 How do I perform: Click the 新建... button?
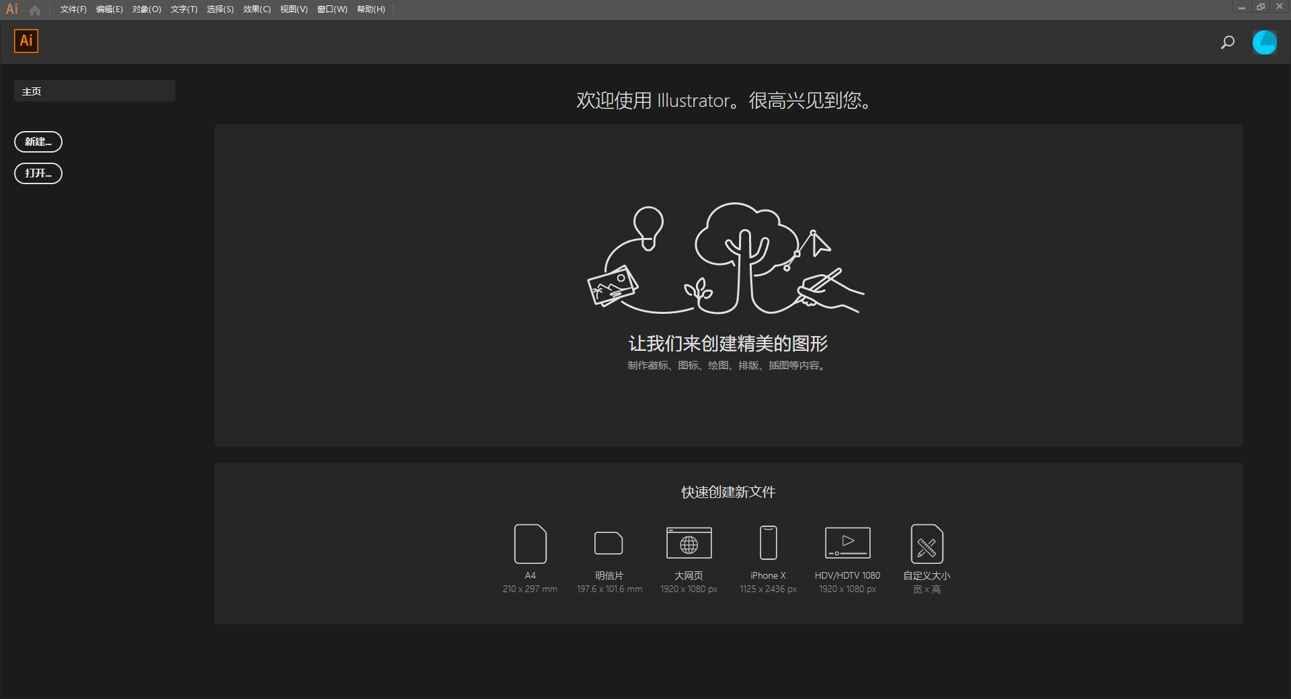click(x=38, y=142)
